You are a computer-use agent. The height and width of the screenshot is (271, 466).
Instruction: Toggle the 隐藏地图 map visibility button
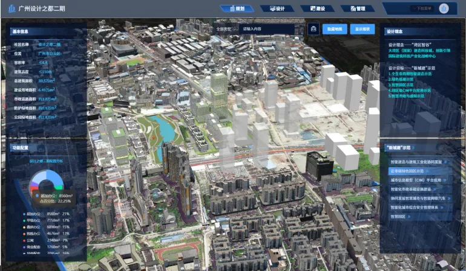(335, 28)
